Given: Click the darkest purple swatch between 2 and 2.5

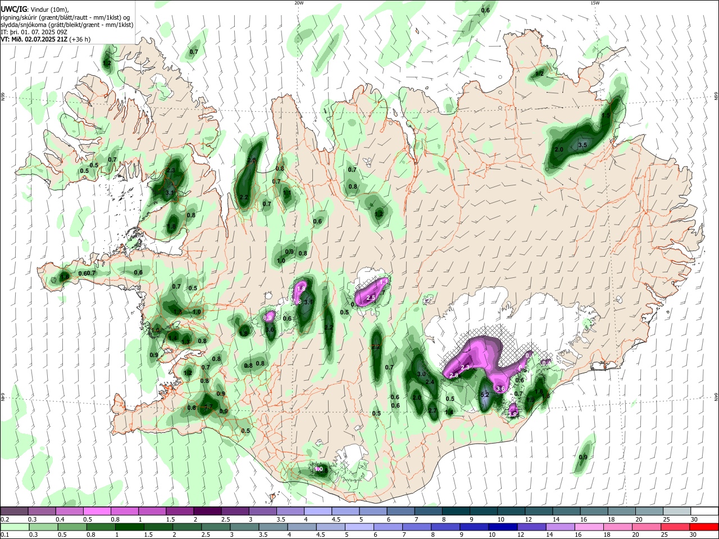Looking at the screenshot, I should [x=207, y=511].
